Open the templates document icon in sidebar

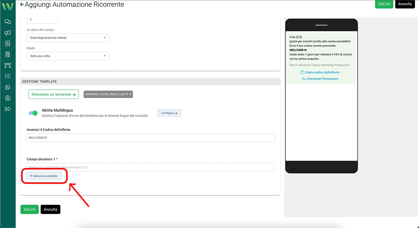8,54
